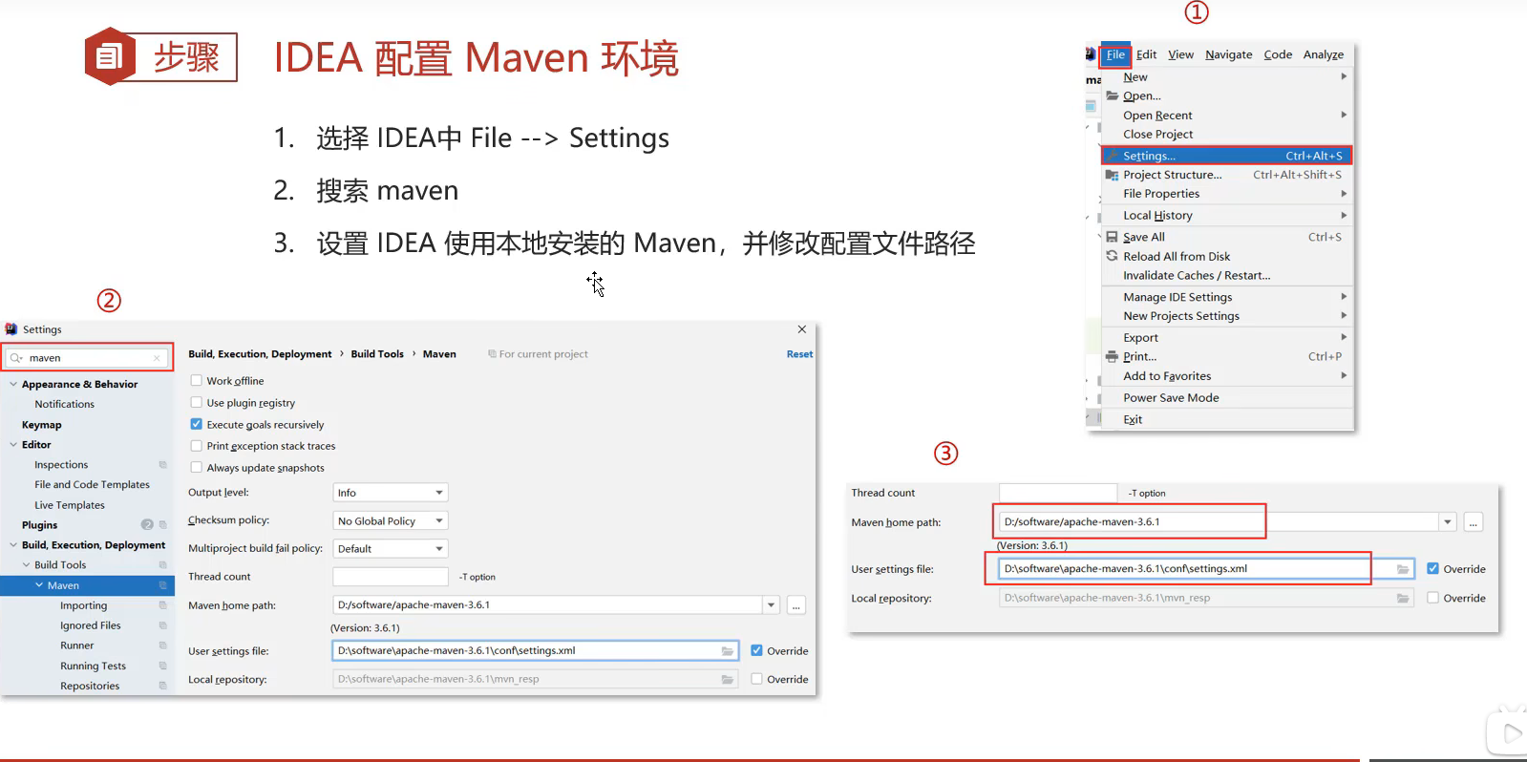This screenshot has height=762, width=1527.
Task: Check Local repository Override in Settings
Action: point(757,680)
